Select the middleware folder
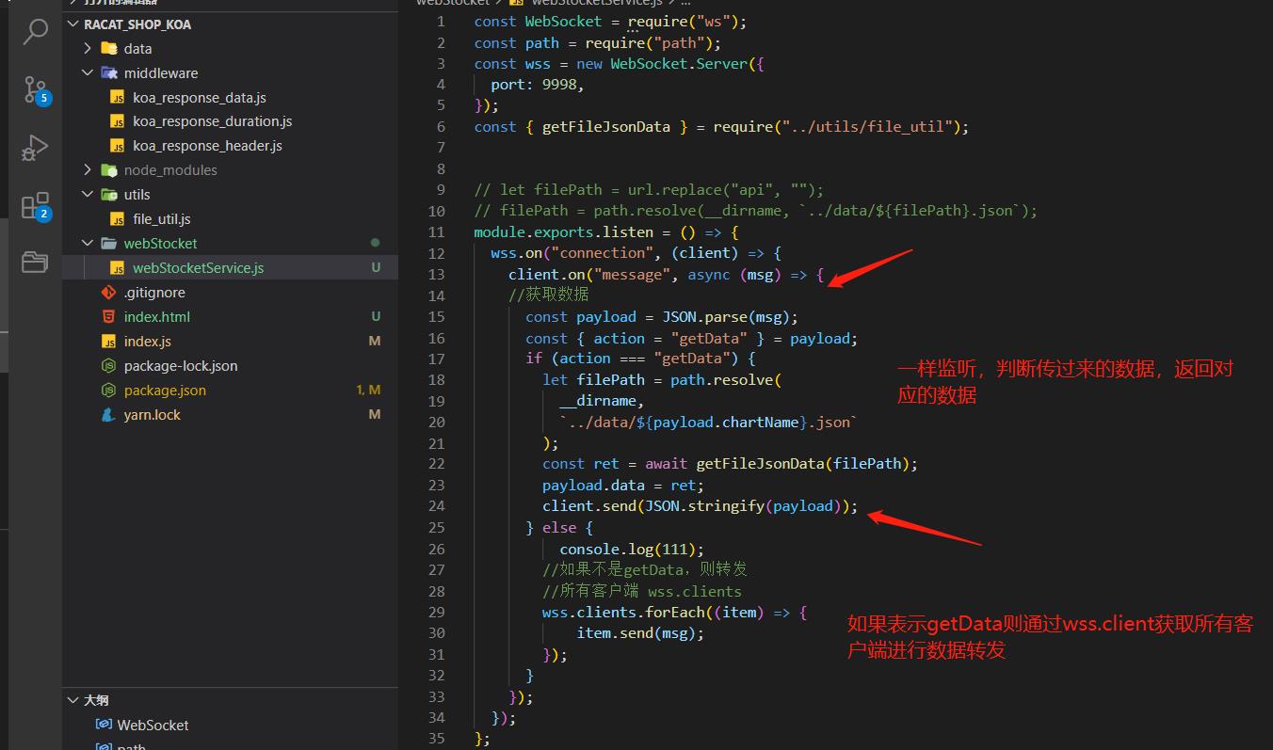This screenshot has height=750, width=1273. pyautogui.click(x=230, y=73)
